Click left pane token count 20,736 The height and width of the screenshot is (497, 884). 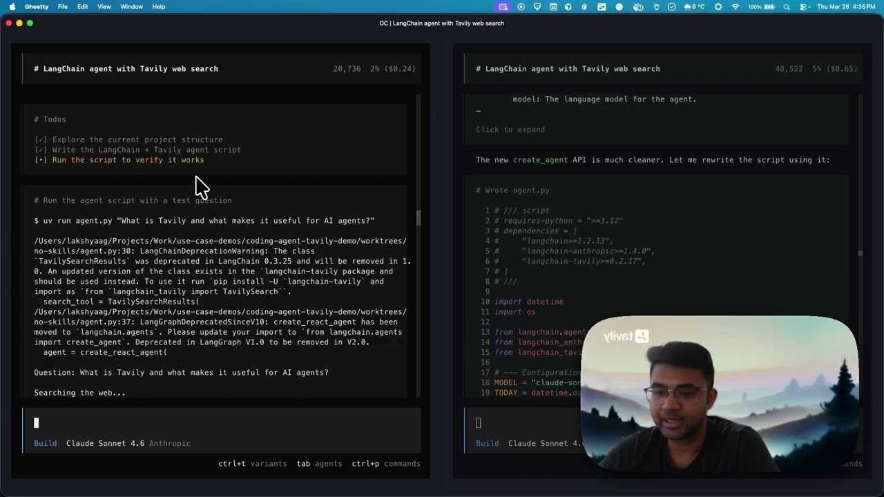click(x=347, y=68)
